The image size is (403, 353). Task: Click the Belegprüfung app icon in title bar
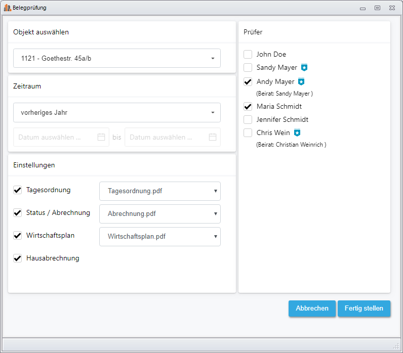pyautogui.click(x=8, y=8)
